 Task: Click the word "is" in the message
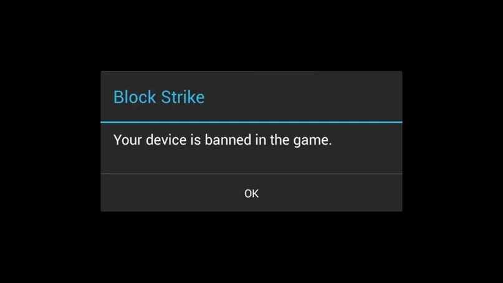[x=195, y=140]
